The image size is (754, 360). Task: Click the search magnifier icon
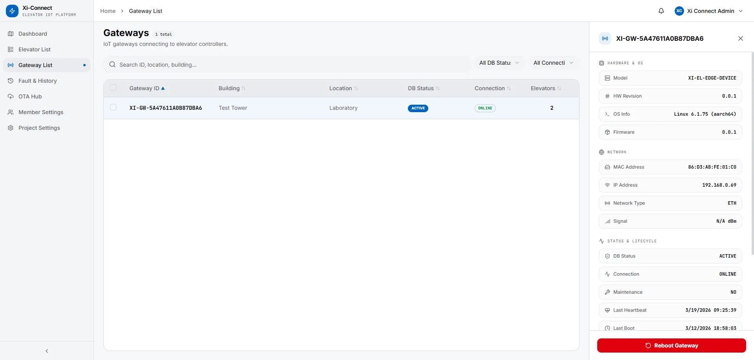(x=112, y=65)
